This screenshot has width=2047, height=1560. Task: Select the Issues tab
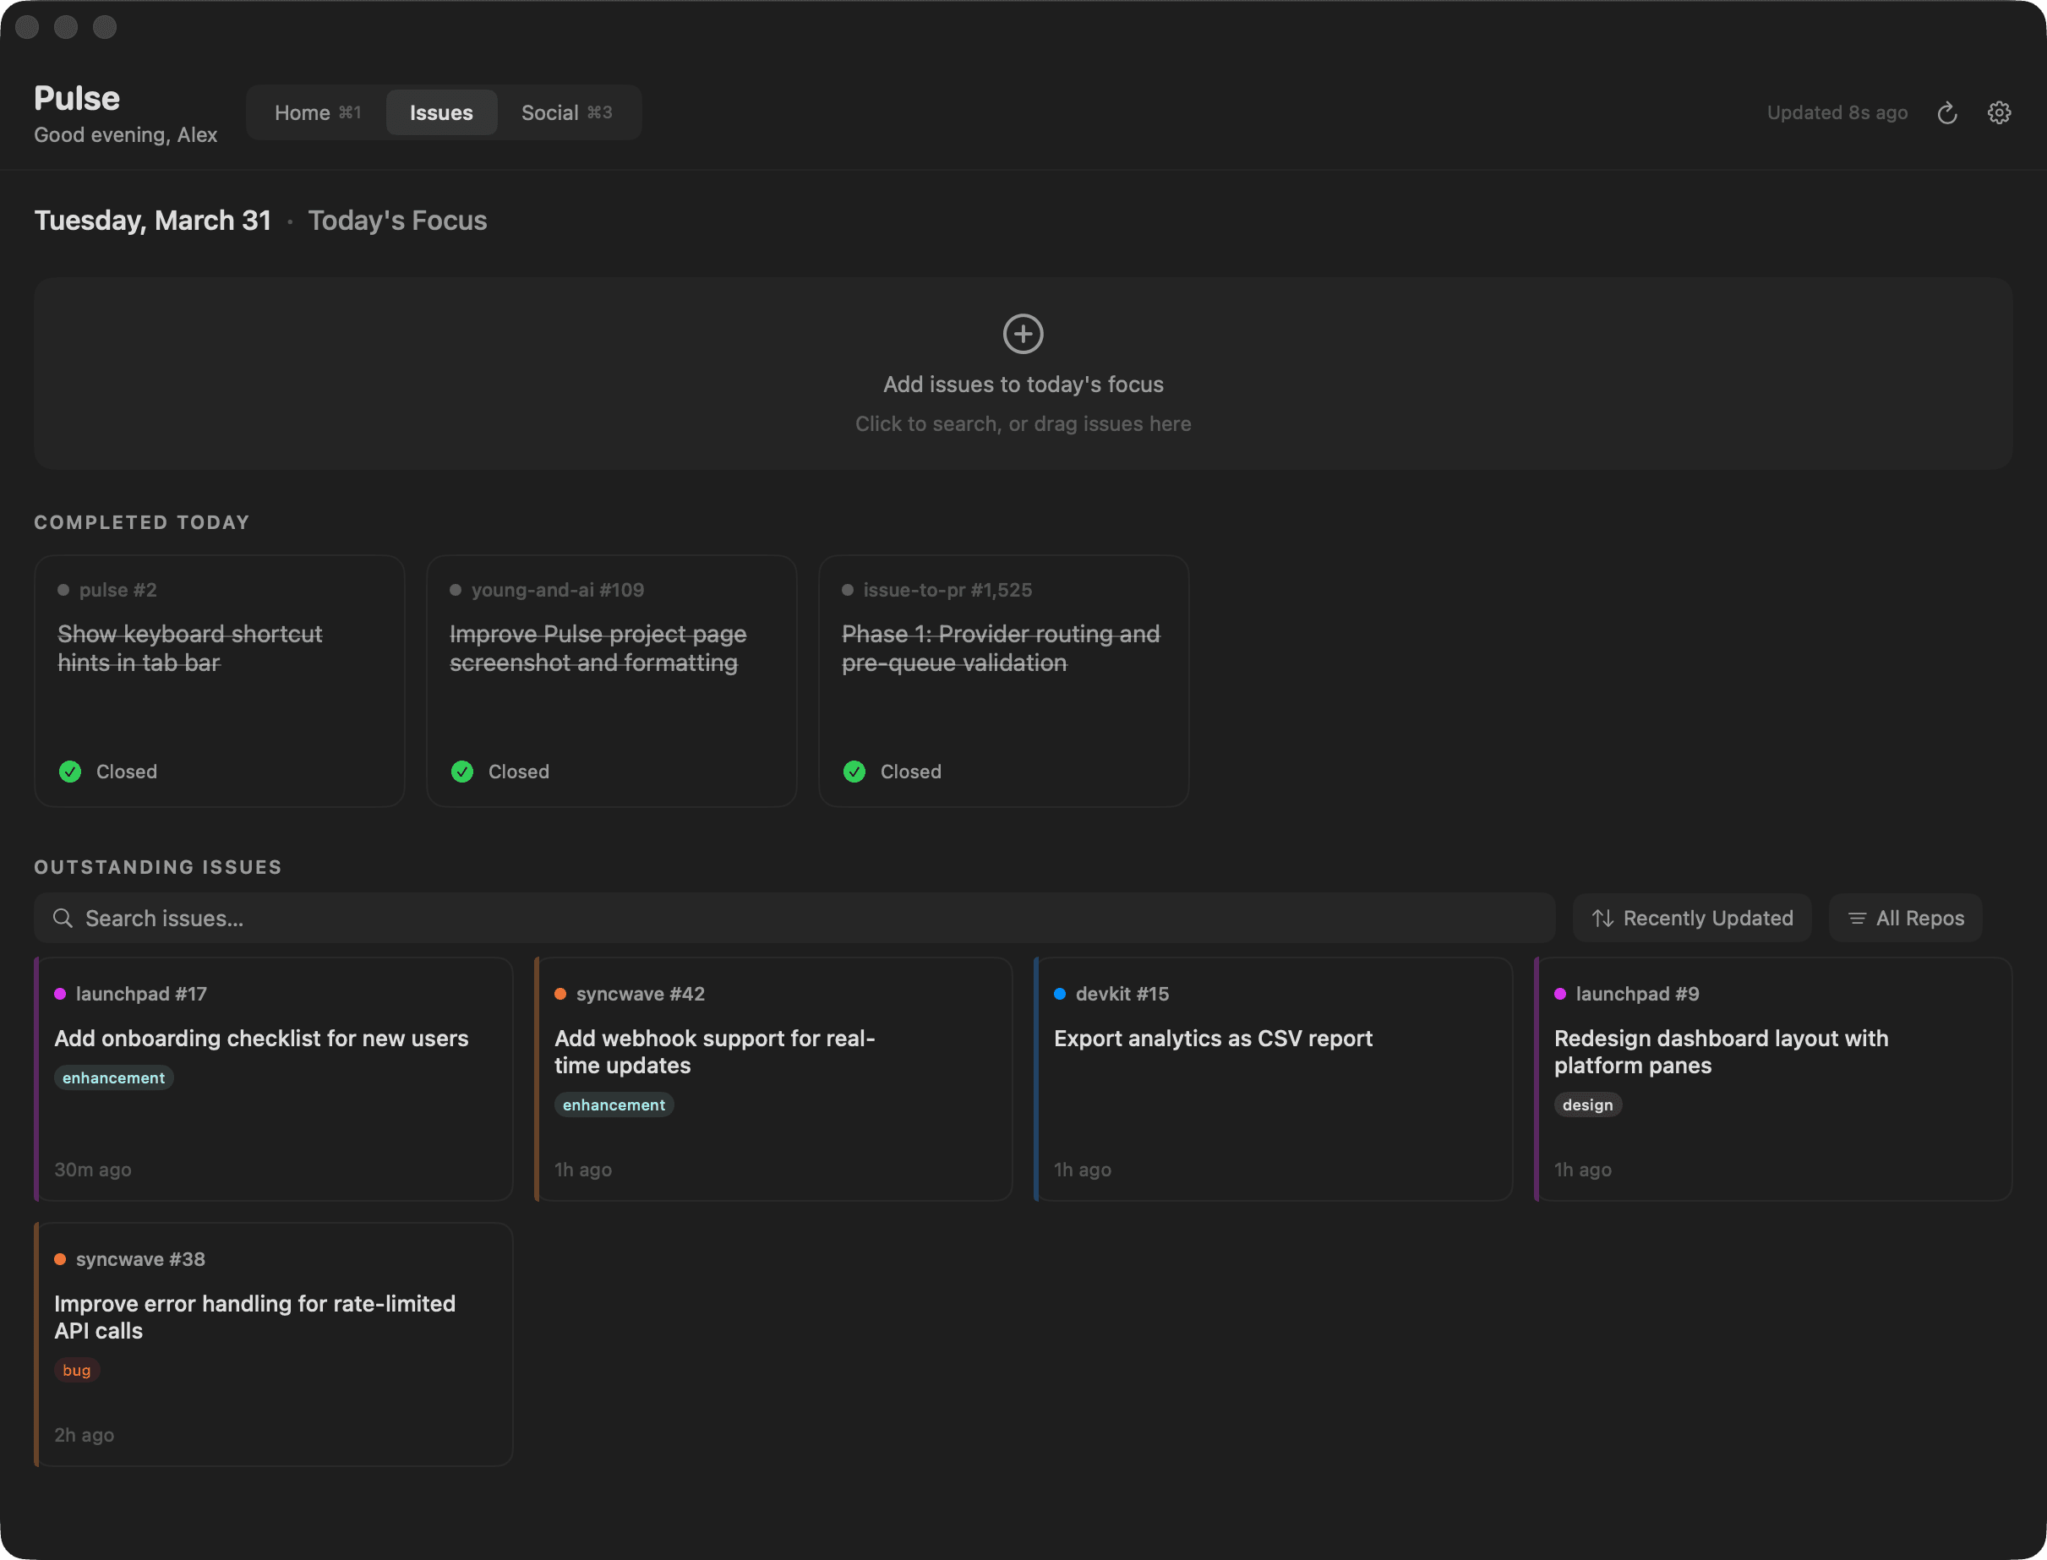point(441,112)
